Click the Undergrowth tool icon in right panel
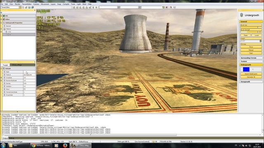Viewport: 264px width, 148px height. click(x=242, y=15)
